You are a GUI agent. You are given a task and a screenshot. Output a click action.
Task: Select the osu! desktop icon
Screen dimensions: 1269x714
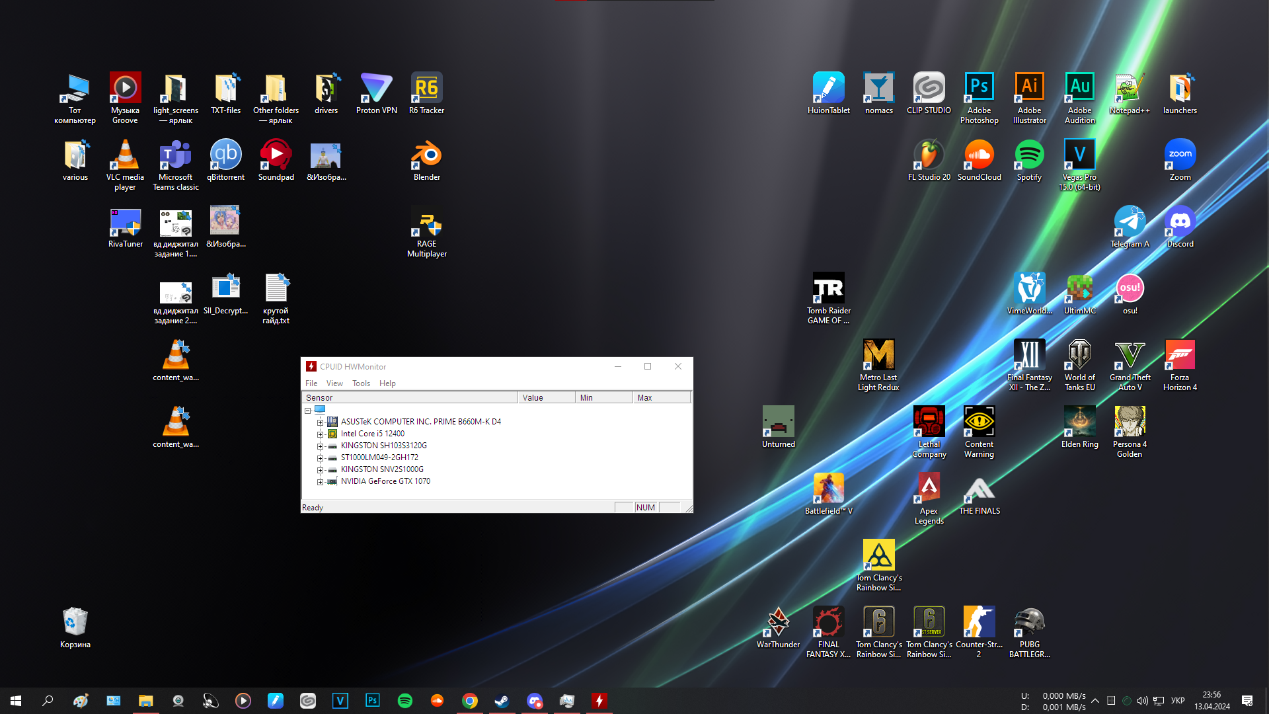[x=1130, y=294]
